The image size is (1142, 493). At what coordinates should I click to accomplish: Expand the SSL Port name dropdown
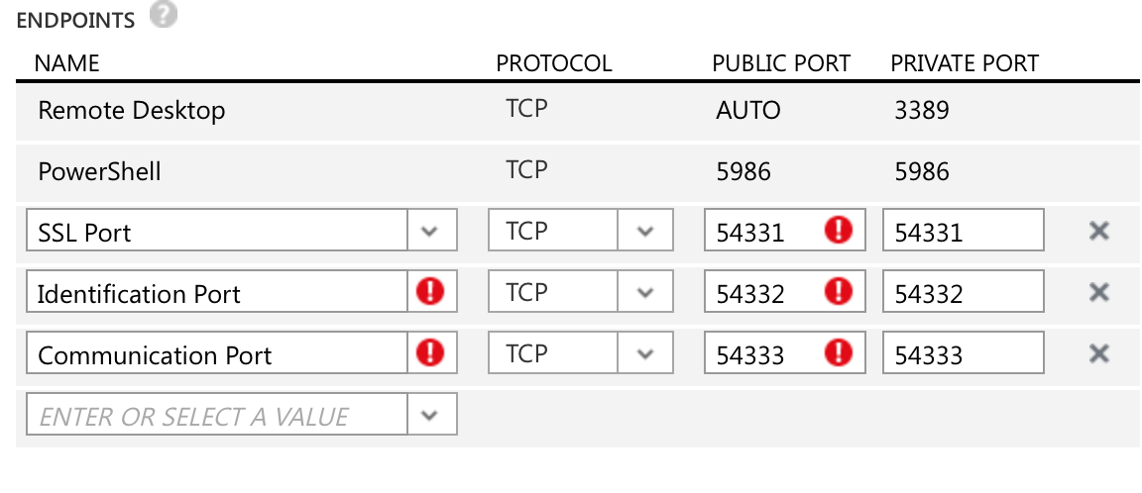tap(432, 231)
